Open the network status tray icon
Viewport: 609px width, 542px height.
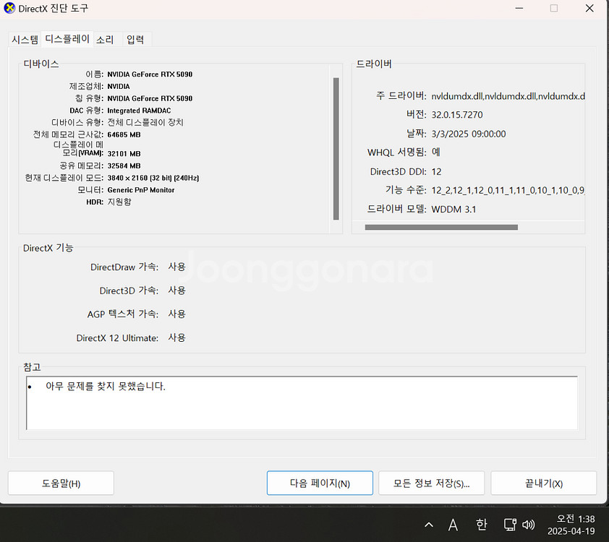[510, 525]
